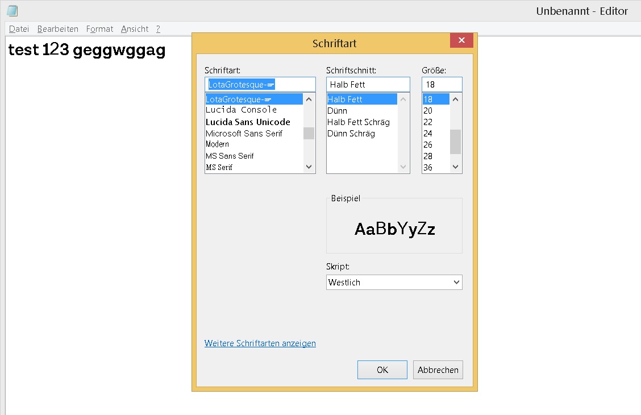Screen dimensions: 641x415
Task: Open the Format menu
Action: [99, 29]
